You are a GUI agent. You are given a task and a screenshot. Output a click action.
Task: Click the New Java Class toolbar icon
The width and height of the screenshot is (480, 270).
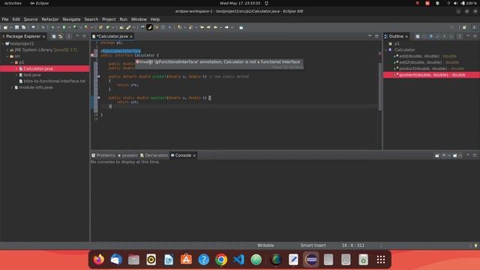point(108,28)
